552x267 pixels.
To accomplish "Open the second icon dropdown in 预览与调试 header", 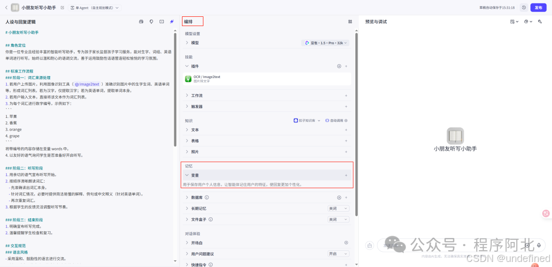I will tap(528, 22).
